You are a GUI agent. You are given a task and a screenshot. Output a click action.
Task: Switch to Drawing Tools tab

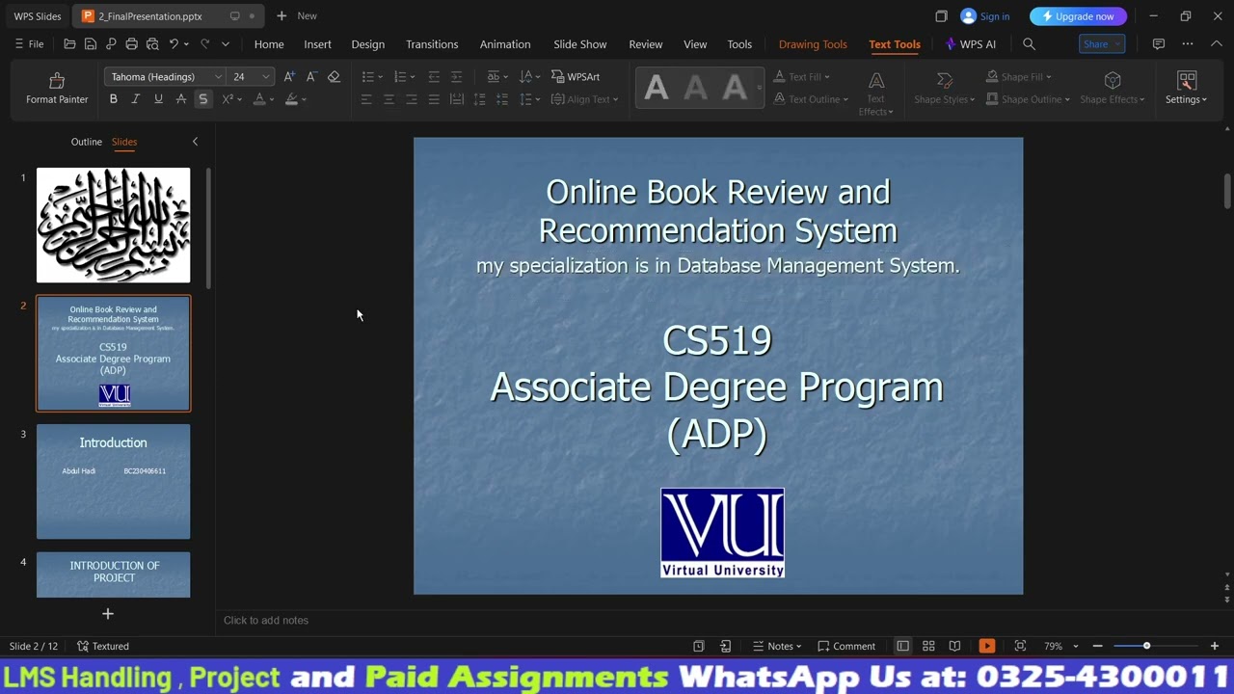813,44
